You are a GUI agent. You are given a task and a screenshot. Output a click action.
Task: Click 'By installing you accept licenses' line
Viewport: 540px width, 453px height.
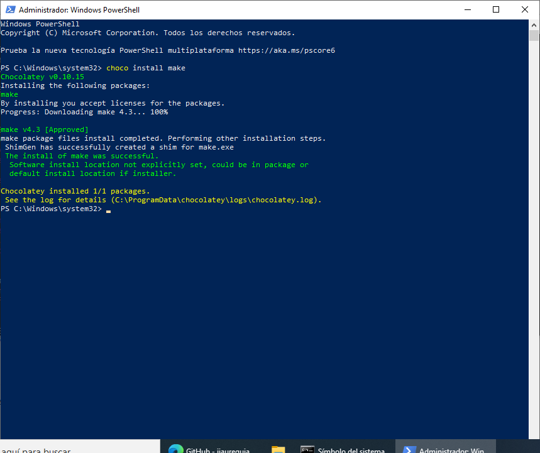(113, 103)
